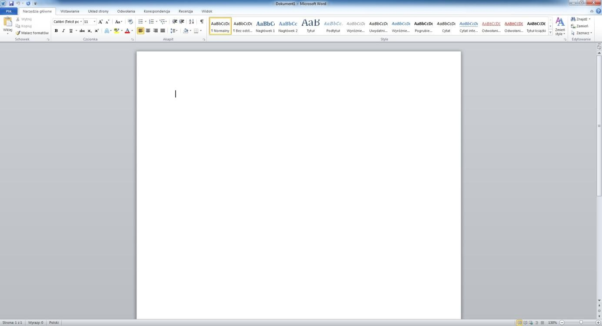
Task: Apply the Tytuł style
Action: point(310,26)
